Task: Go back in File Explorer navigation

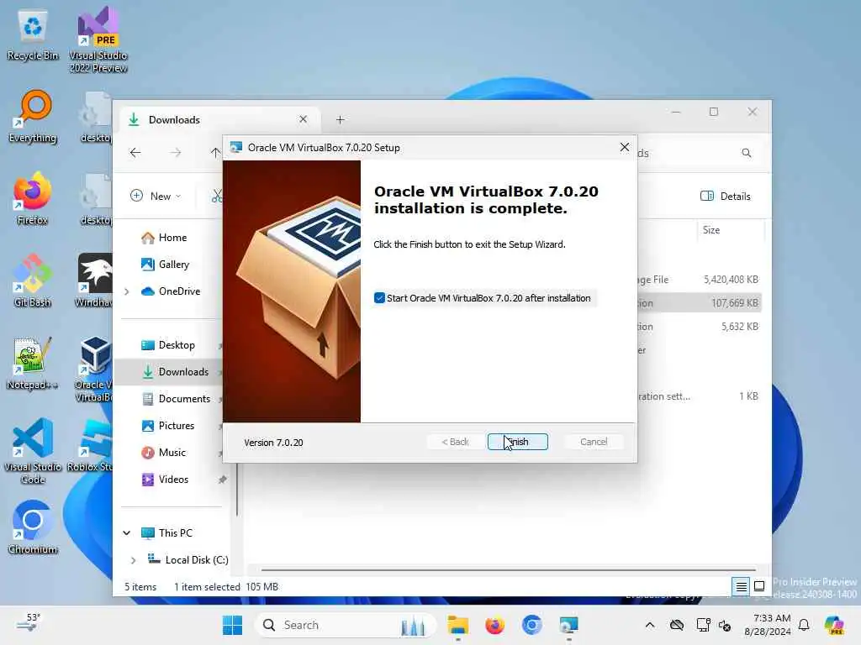Action: click(x=135, y=153)
